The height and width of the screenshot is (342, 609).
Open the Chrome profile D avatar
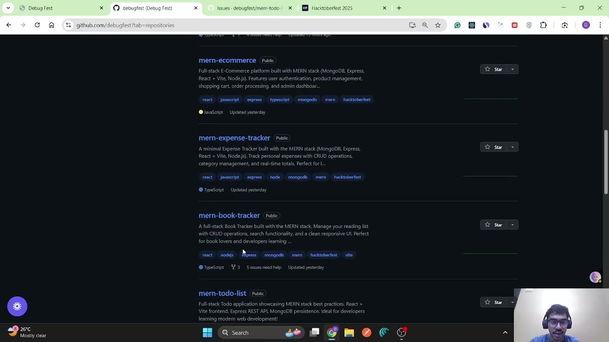(586, 25)
